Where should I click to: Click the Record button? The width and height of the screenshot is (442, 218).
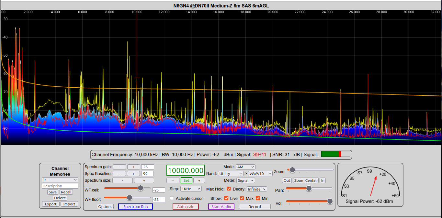click(255, 207)
